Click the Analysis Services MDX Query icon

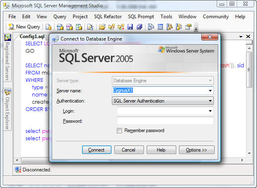60,27
